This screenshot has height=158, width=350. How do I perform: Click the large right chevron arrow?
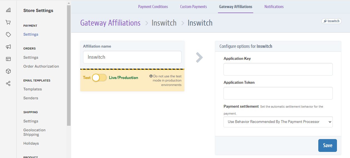click(199, 58)
